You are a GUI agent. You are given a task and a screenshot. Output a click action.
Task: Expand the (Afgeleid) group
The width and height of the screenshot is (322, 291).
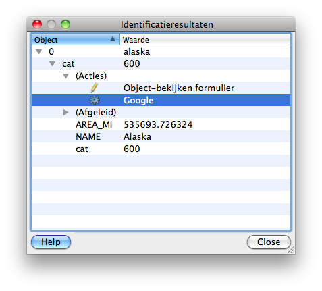(x=65, y=112)
